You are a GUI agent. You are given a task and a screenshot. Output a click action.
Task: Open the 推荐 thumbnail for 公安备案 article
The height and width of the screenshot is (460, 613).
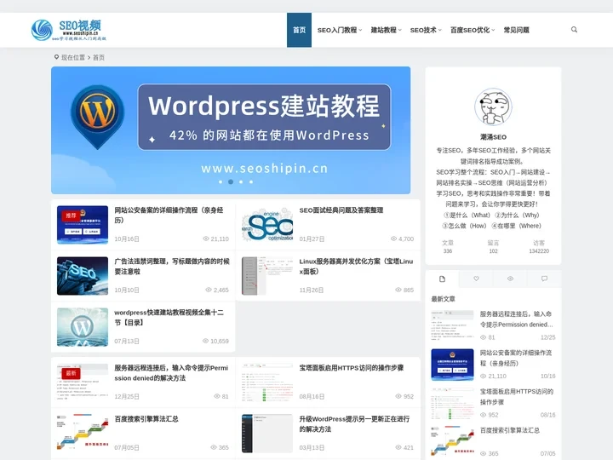tap(83, 225)
